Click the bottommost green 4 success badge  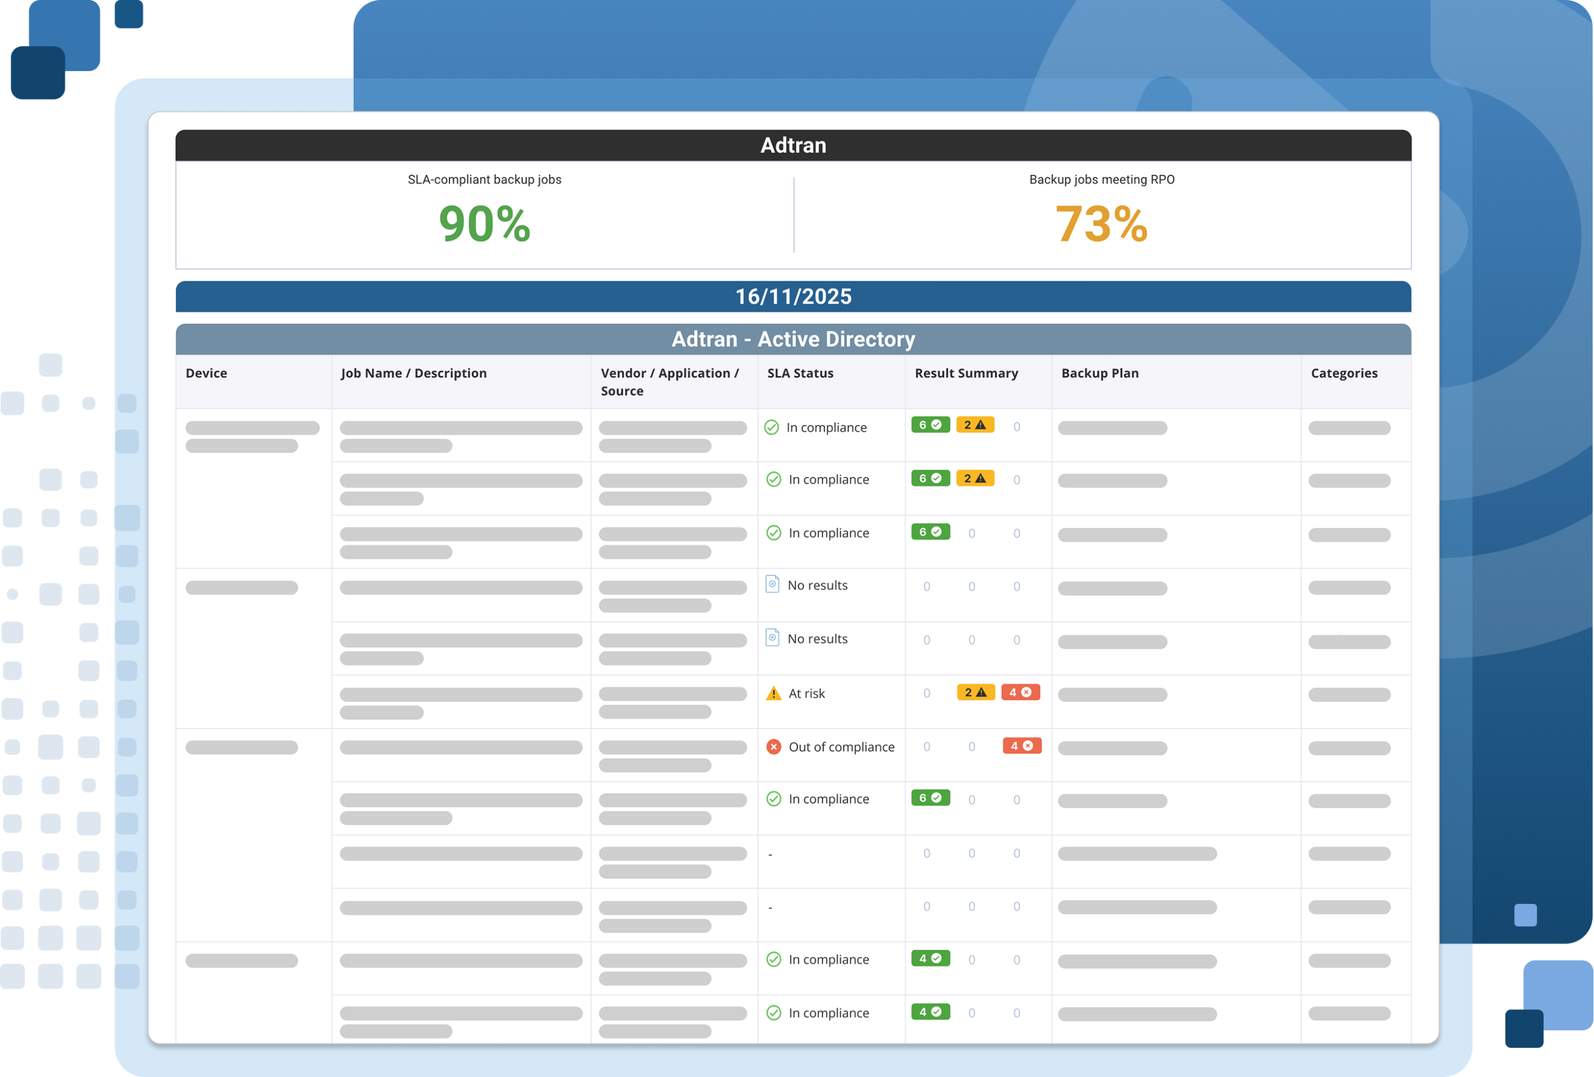pyautogui.click(x=930, y=1012)
